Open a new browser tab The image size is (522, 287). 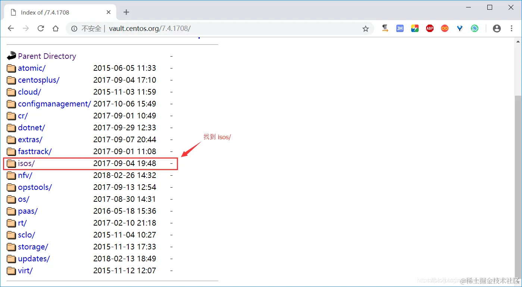[x=126, y=12]
